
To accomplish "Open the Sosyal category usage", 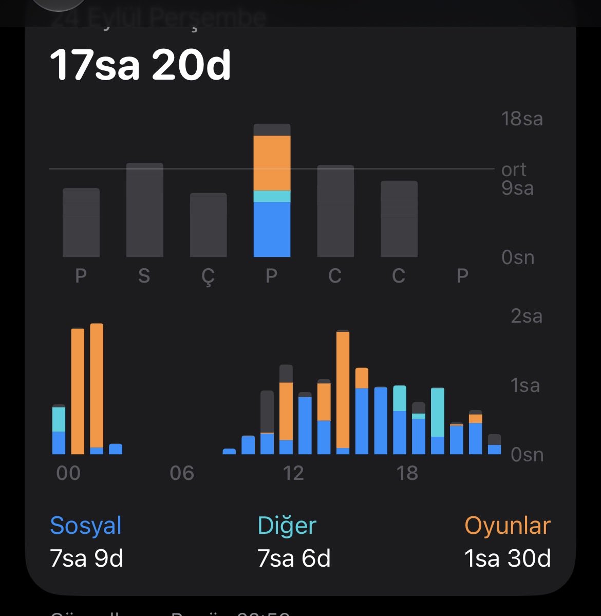I will pyautogui.click(x=86, y=542).
